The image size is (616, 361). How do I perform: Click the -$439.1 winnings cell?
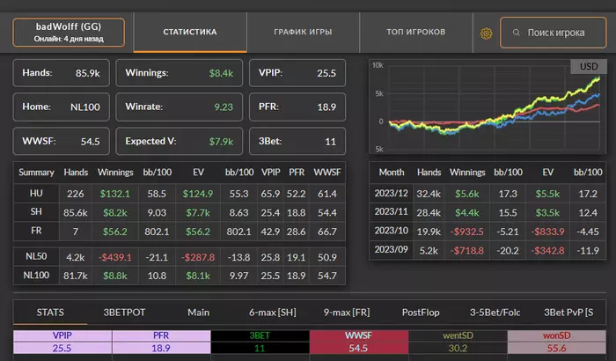(114, 257)
